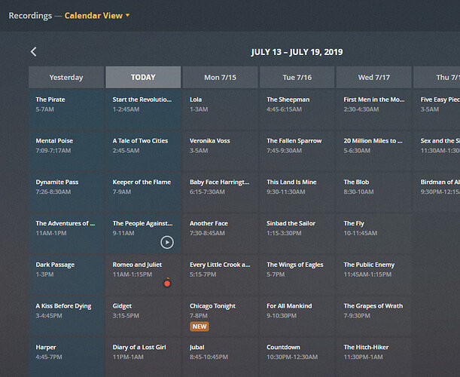460x377 pixels.
Task: Open First Men in the Moon entry
Action: point(373,109)
